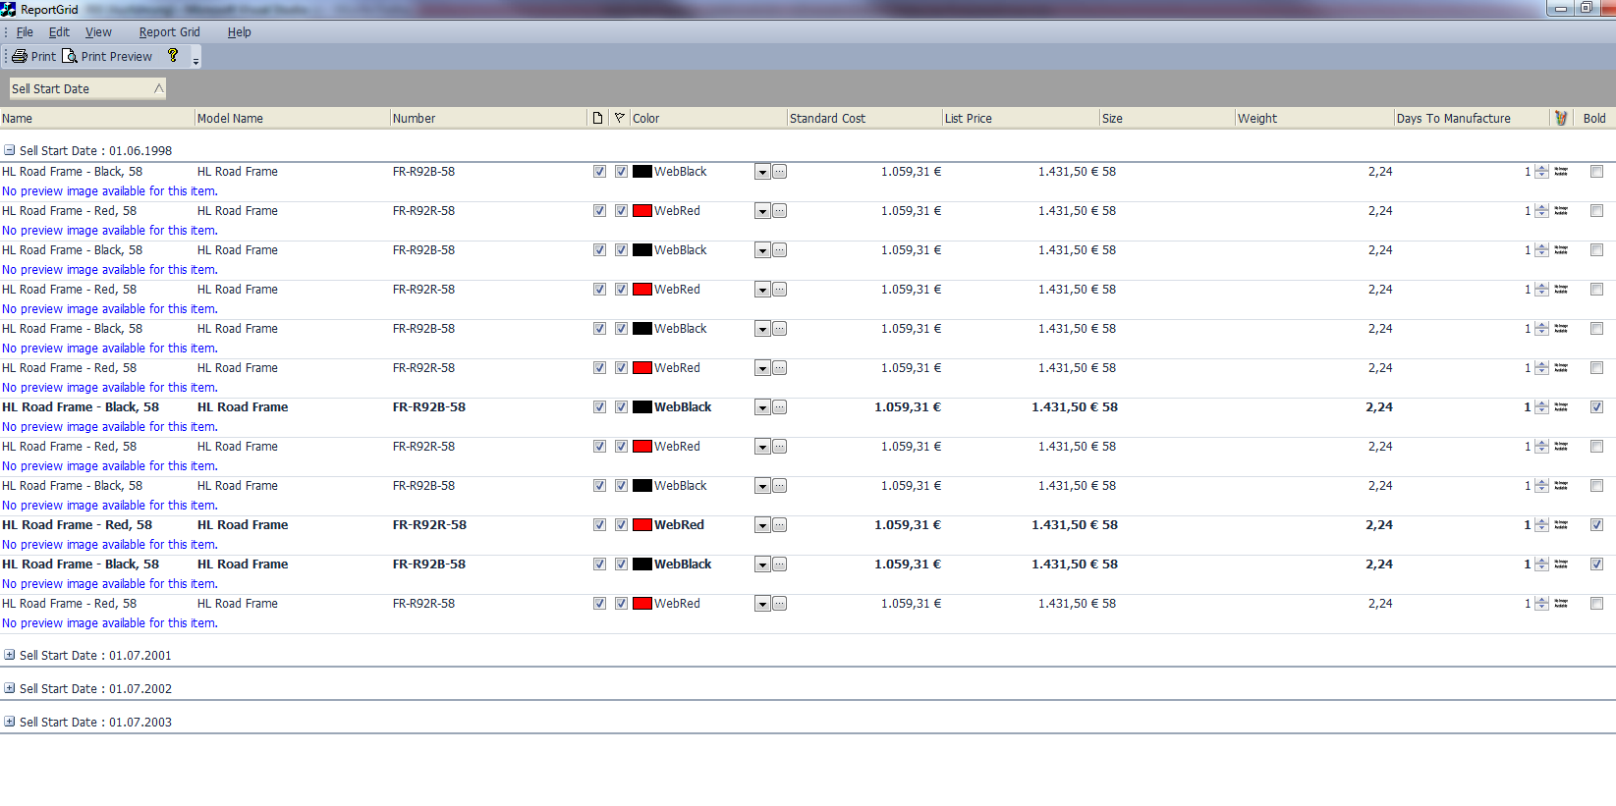The width and height of the screenshot is (1616, 806).
Task: Open color dropdown in the bold WebRed row
Action: 762,525
